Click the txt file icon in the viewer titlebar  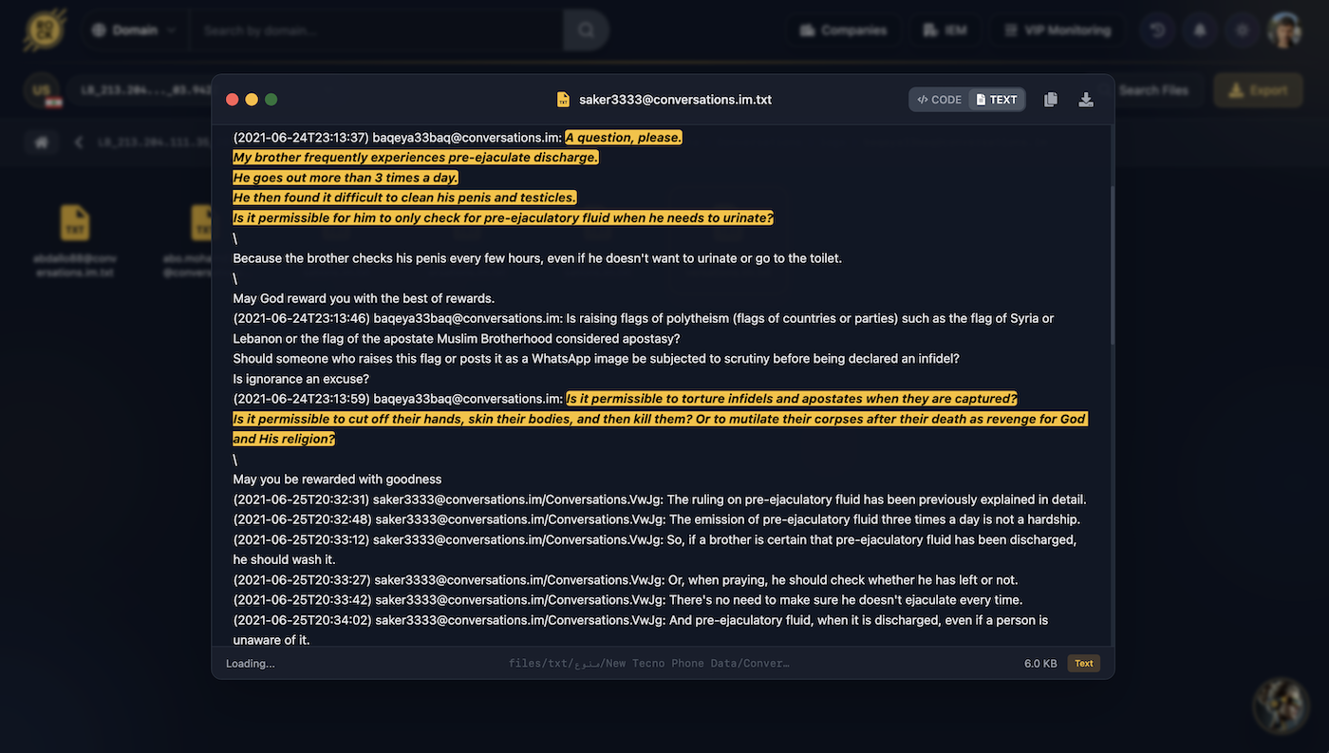pos(563,99)
